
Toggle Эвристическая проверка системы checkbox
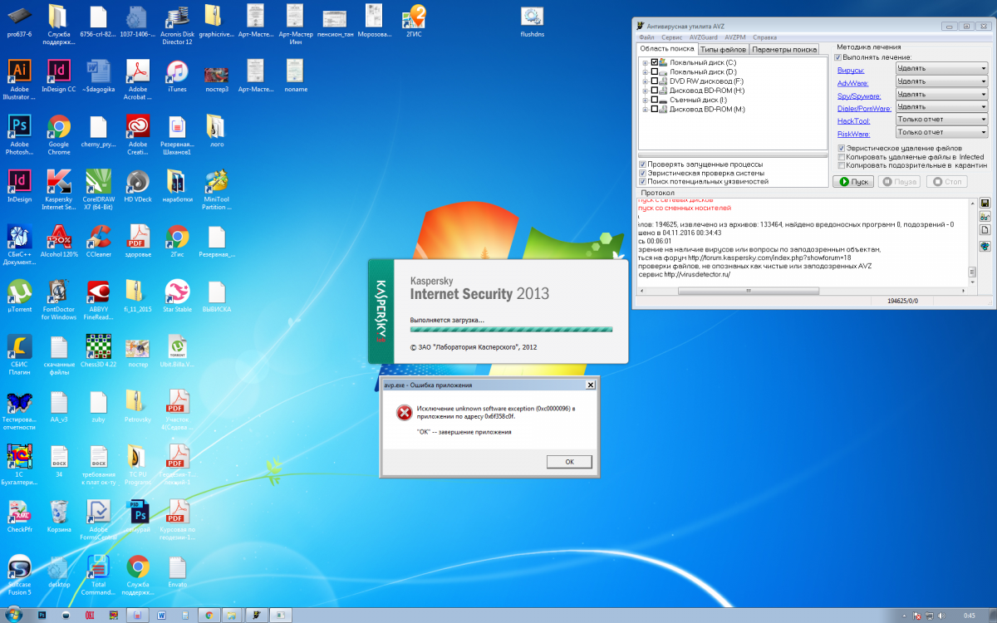tap(642, 173)
